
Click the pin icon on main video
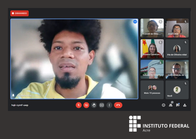(x=13, y=95)
